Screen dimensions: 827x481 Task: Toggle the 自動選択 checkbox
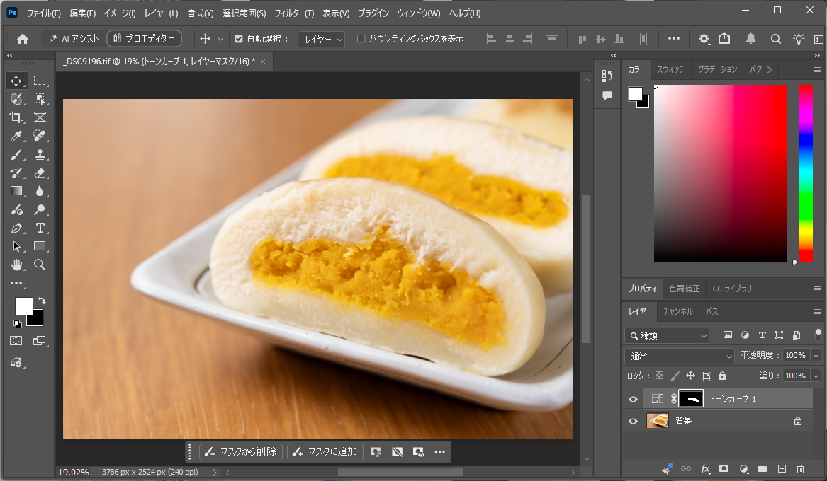[238, 38]
